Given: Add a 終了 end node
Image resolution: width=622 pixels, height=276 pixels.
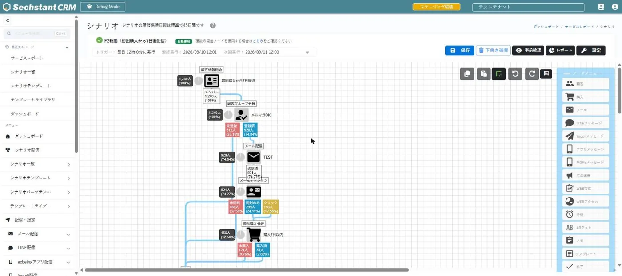Looking at the screenshot, I should pyautogui.click(x=586, y=267).
